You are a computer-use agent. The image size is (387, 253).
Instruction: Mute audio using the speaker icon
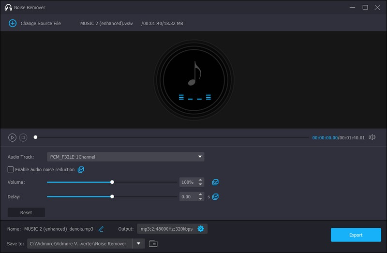pyautogui.click(x=372, y=137)
